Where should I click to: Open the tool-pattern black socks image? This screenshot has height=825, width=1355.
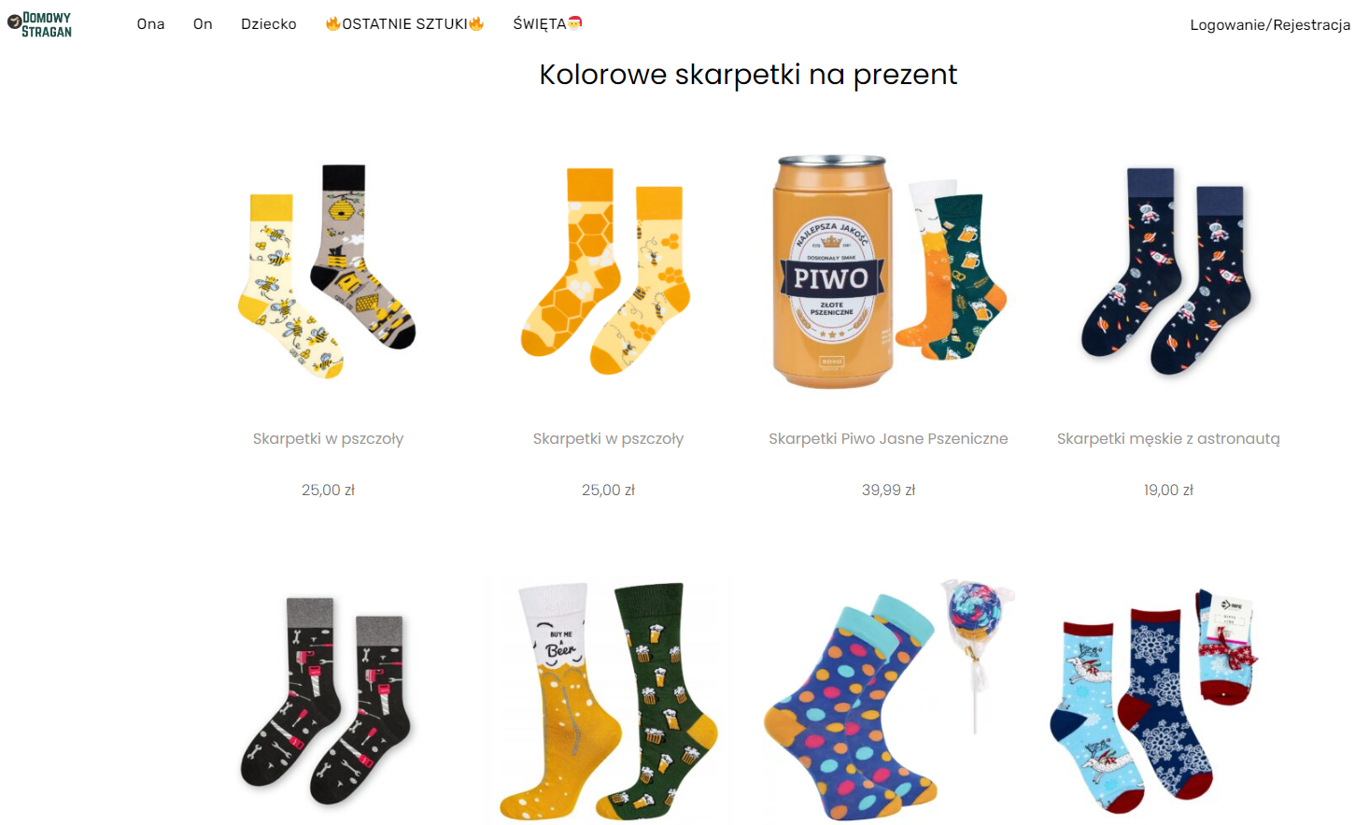(x=328, y=701)
